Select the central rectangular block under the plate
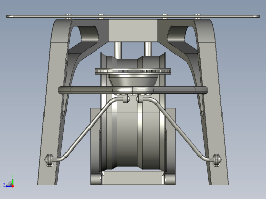This screenshot has height=199, width=266. pos(133,31)
